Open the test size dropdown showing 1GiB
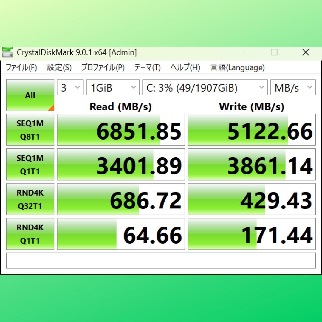Image resolution: width=322 pixels, height=322 pixels. [112, 87]
